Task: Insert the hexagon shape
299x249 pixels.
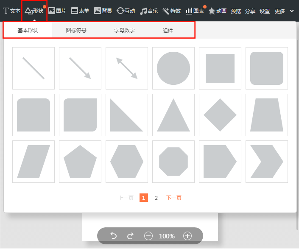Action: point(127,162)
